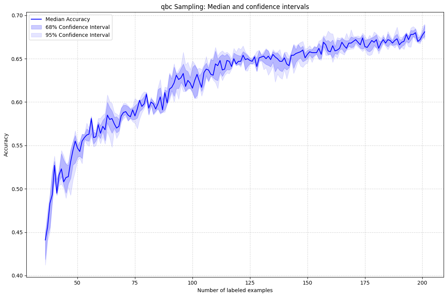This screenshot has width=447, height=297.
Task: Click the 100 x-axis tick label
Action: point(192,282)
